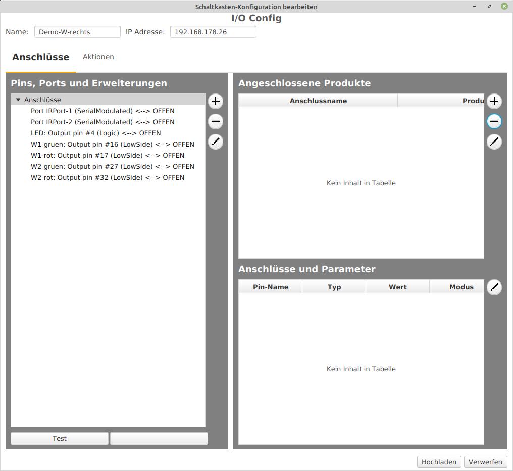Viewport: 513px width, 471px height.
Task: Click the Name input field
Action: pyautogui.click(x=77, y=31)
